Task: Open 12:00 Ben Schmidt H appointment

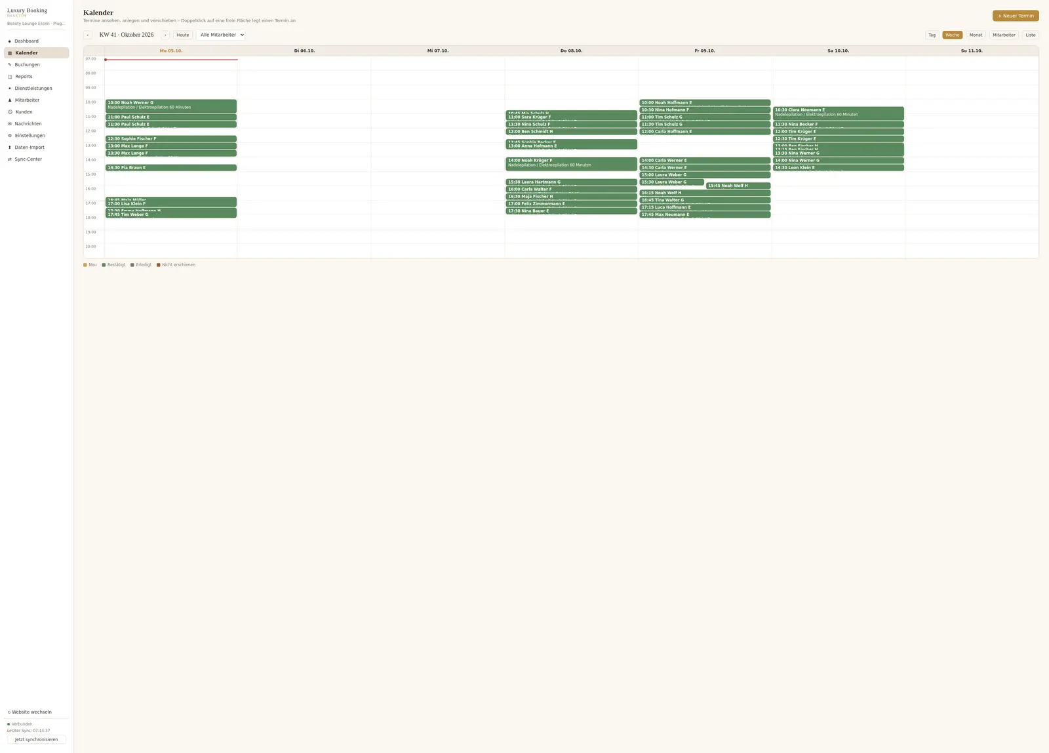Action: tap(571, 132)
